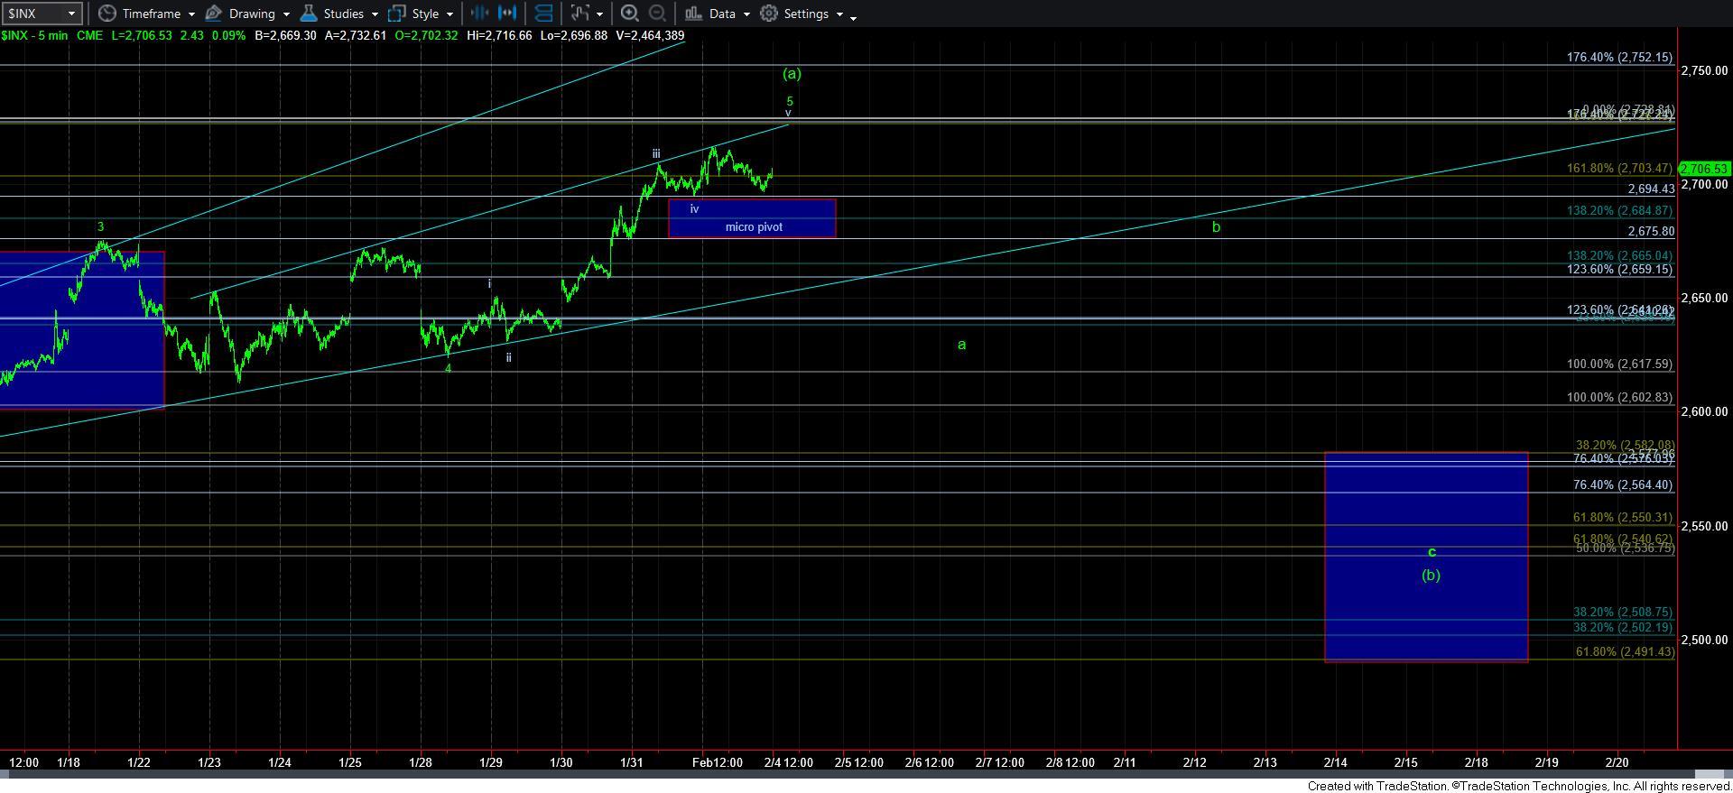Open Settings via the gear icon
1733x793 pixels.
coord(769,14)
